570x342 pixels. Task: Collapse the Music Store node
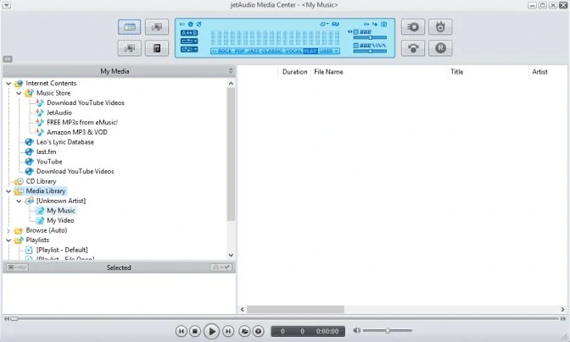coord(19,93)
